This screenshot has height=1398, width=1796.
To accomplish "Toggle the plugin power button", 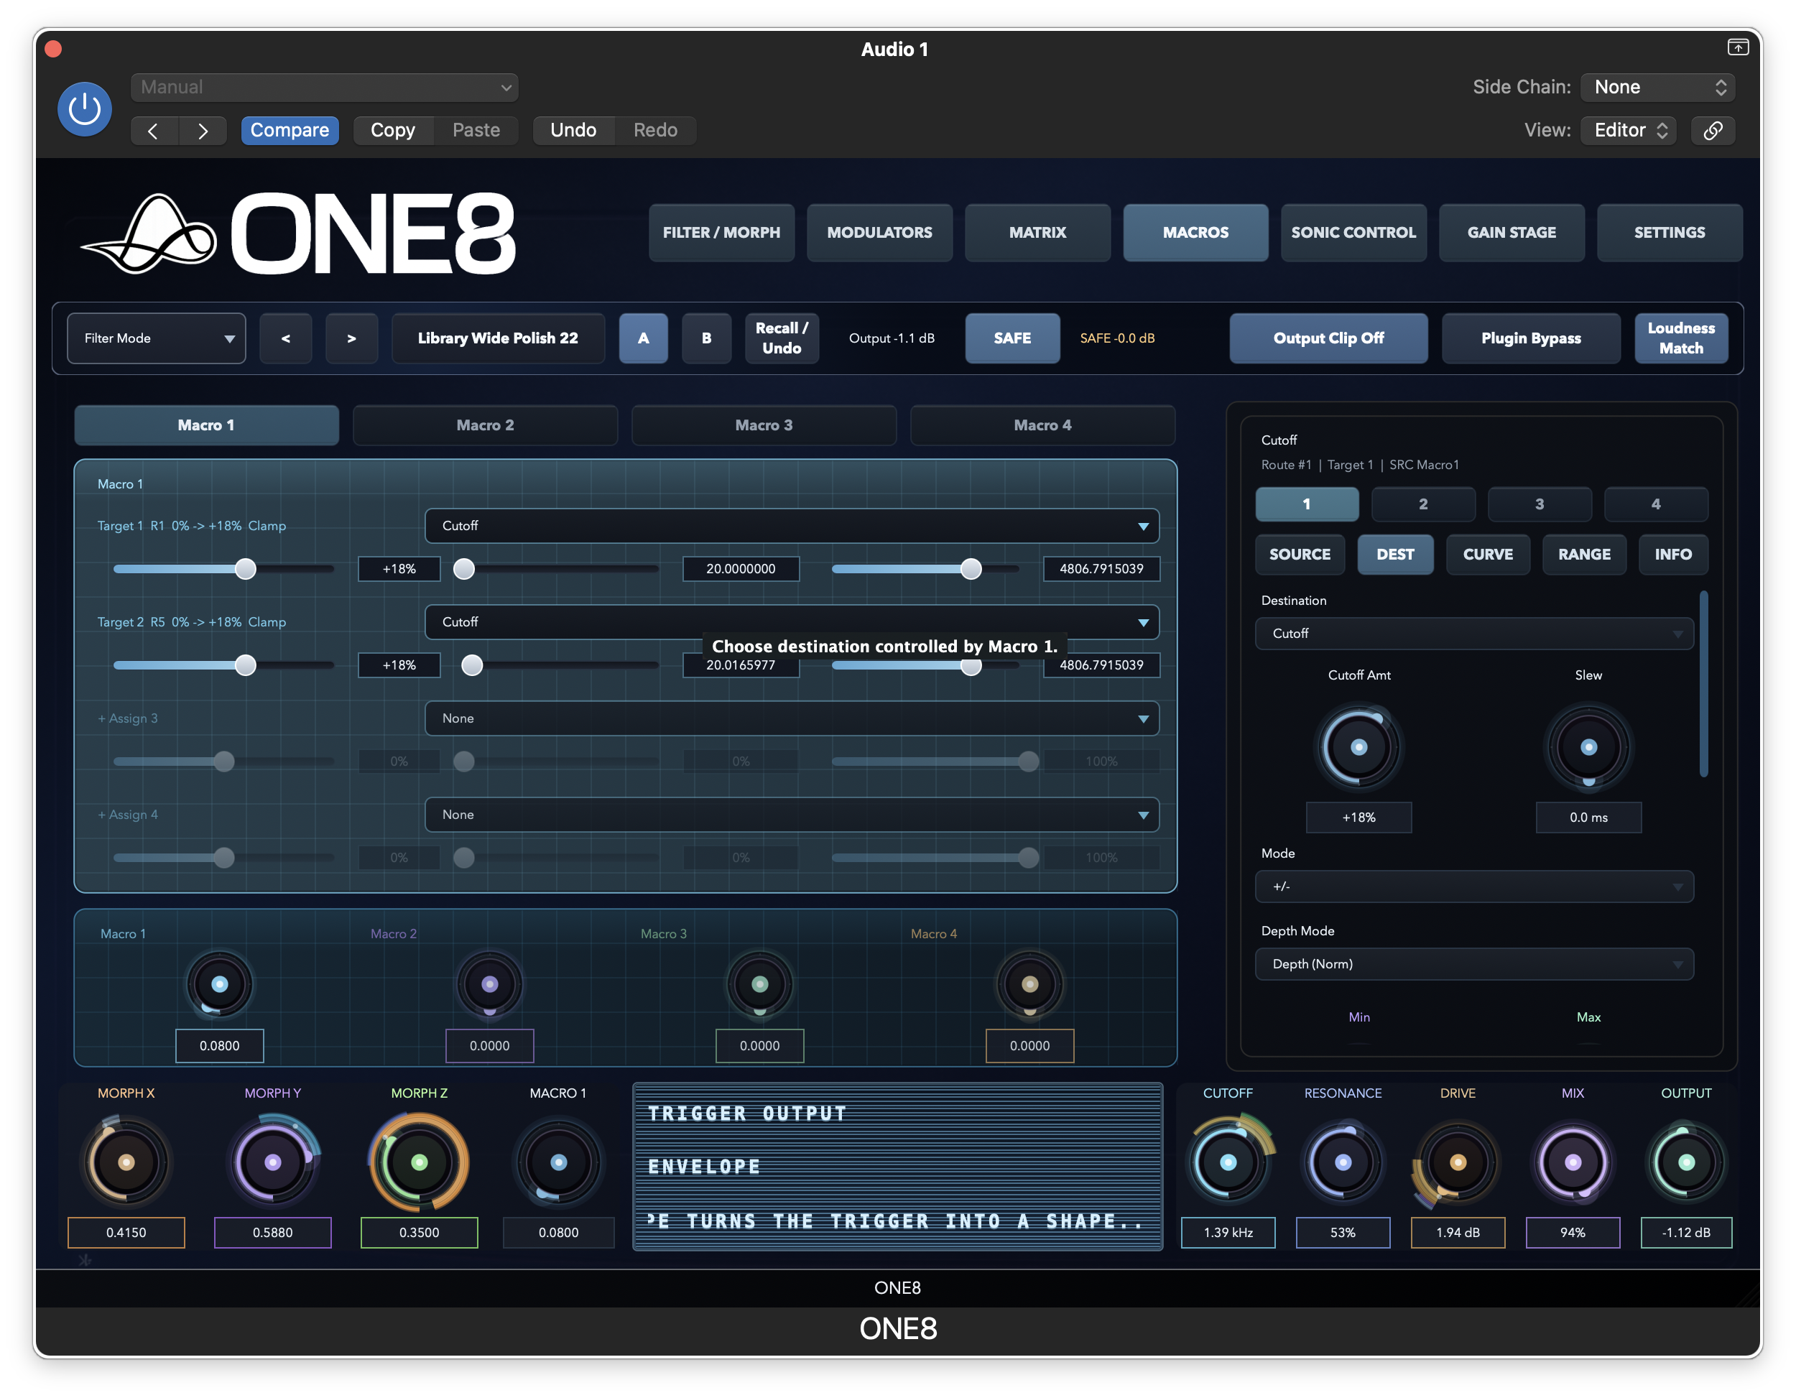I will [85, 108].
